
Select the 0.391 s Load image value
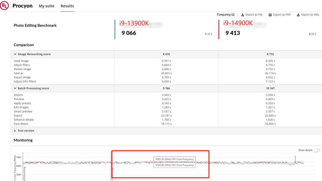pos(166,61)
